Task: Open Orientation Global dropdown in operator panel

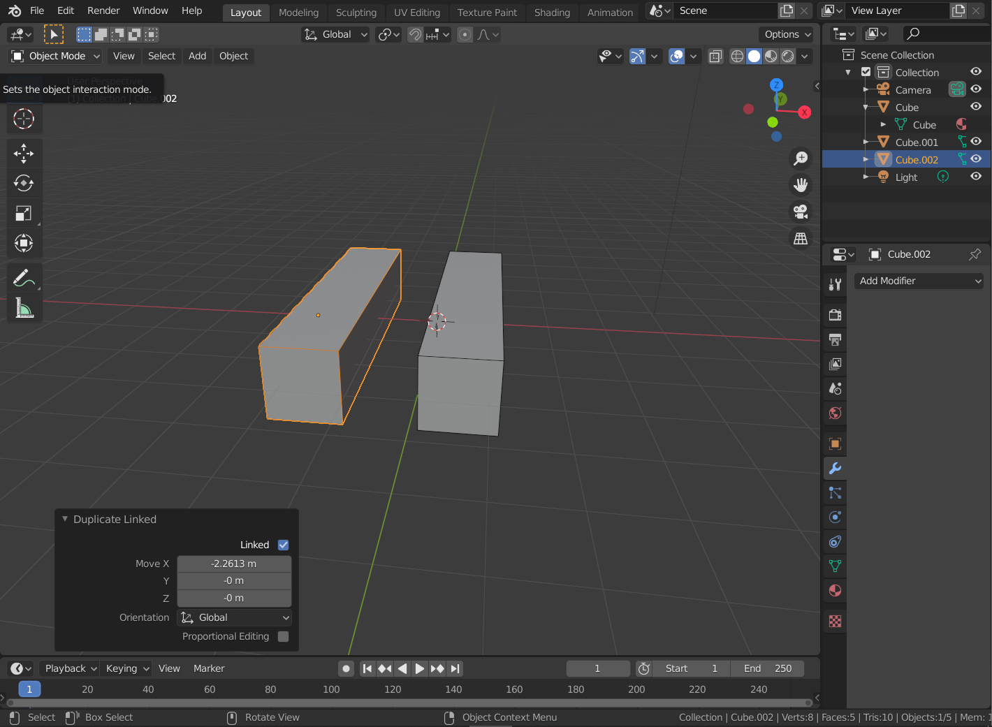Action: (x=234, y=617)
